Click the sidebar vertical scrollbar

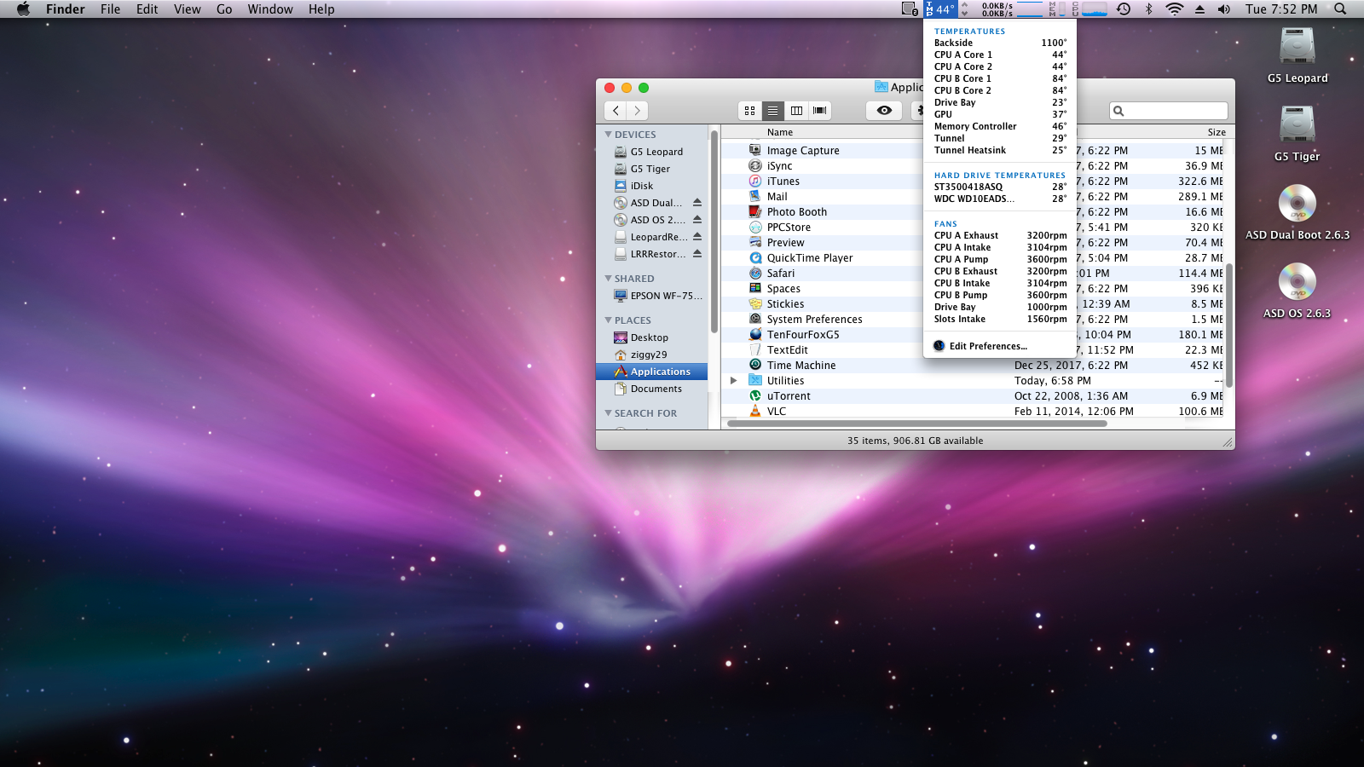[x=714, y=232]
